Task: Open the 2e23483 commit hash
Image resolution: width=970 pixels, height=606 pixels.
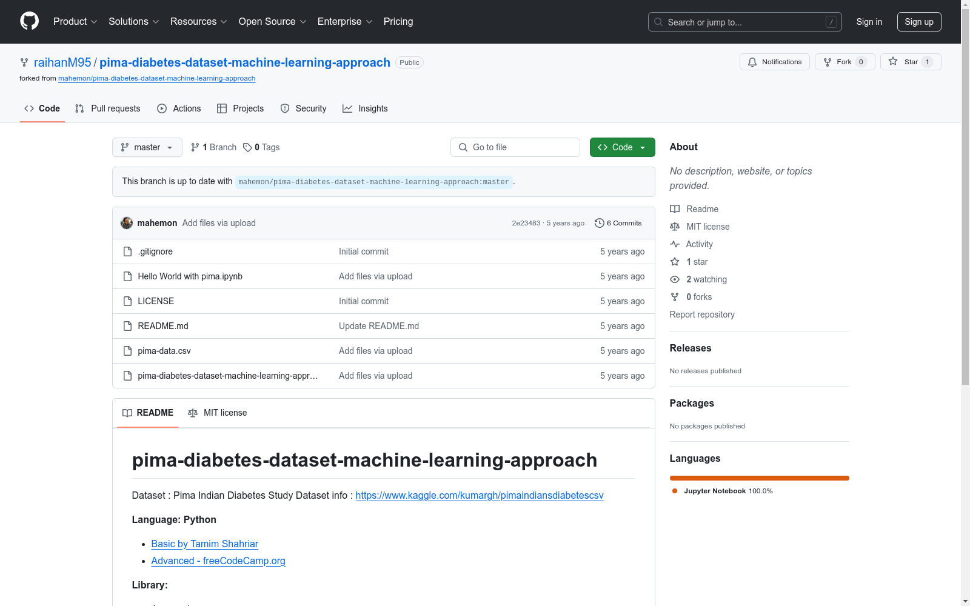Action: 526,223
